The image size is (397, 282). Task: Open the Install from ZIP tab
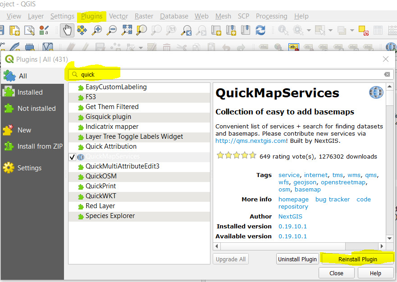(x=32, y=146)
